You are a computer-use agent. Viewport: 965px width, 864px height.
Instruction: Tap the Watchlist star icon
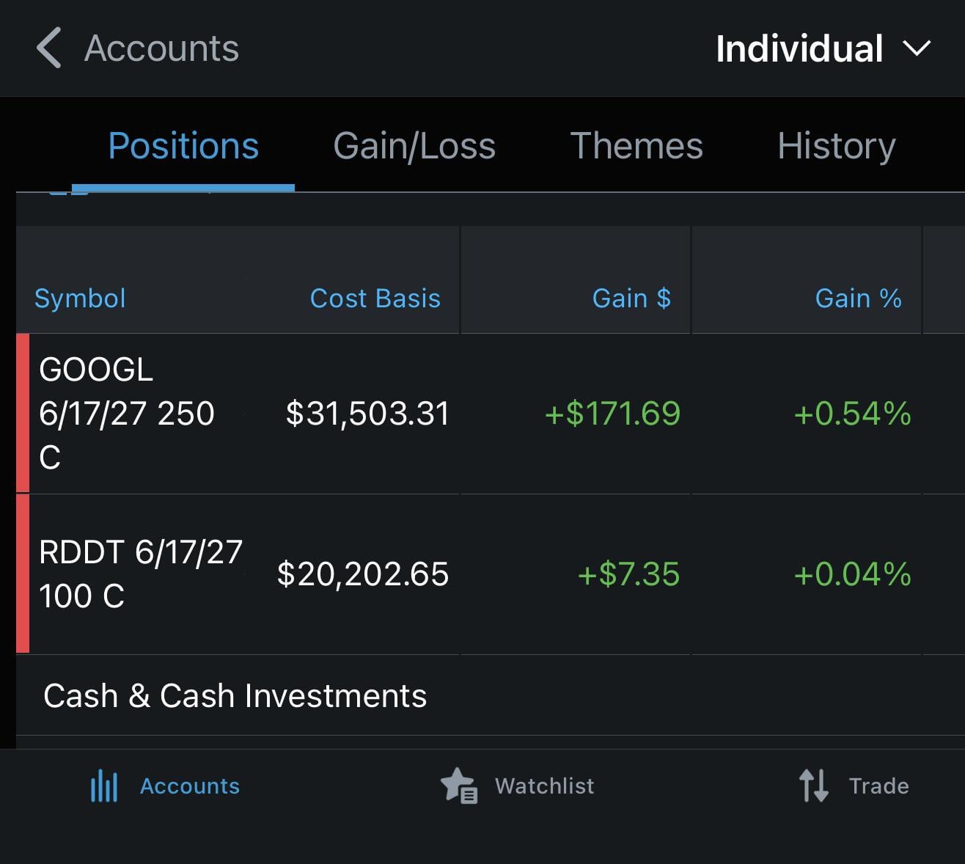click(x=459, y=786)
